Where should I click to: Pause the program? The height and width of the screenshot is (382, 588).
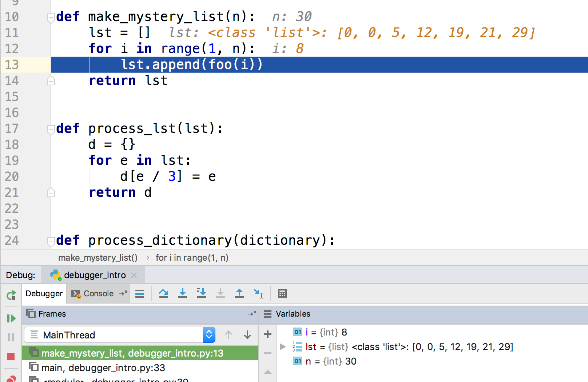(x=11, y=337)
